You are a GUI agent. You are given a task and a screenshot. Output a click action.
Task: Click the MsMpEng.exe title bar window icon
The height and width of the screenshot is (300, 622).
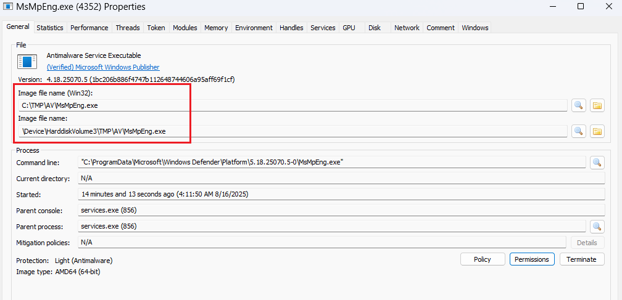coord(9,7)
